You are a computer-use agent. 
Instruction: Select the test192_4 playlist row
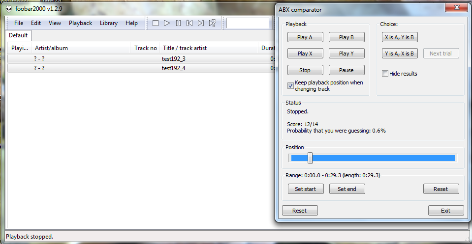[x=141, y=68]
